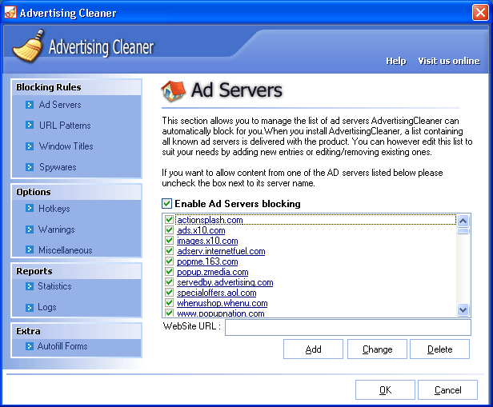Image resolution: width=493 pixels, height=407 pixels.
Task: Select the whenushop.whenu.com entry
Action: (222, 303)
